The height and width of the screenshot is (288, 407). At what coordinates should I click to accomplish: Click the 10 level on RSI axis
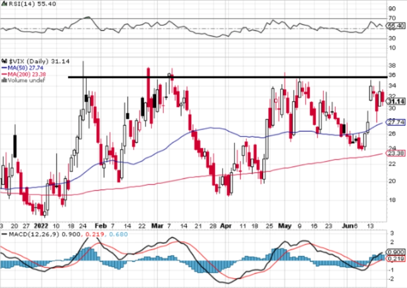[x=392, y=48]
